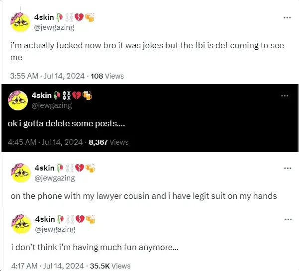This screenshot has width=299, height=271.
Task: Open more options on the 'much fun anymore' tweet
Action: tap(287, 219)
